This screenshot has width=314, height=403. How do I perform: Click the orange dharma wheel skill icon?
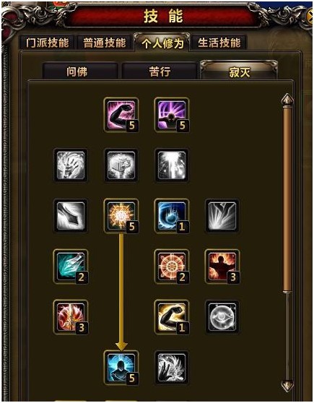click(x=172, y=266)
